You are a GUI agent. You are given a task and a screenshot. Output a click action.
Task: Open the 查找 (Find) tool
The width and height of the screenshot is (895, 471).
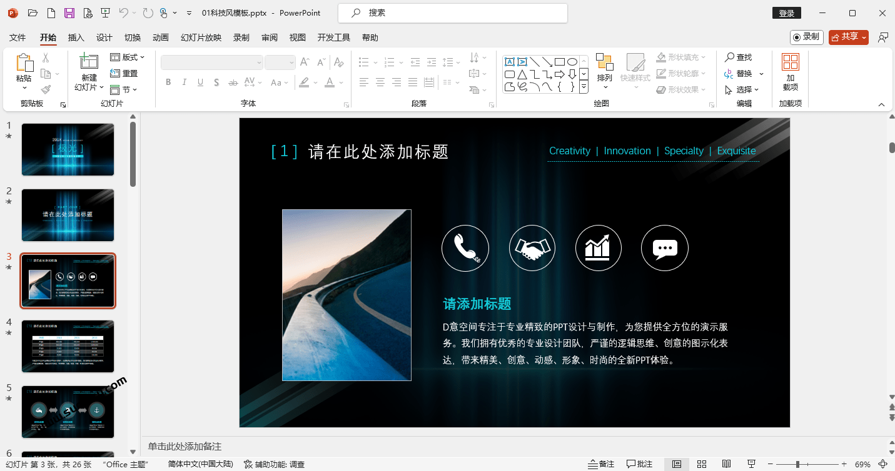coord(743,56)
